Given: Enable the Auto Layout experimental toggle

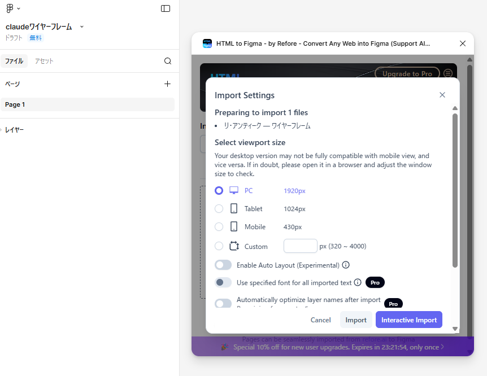Looking at the screenshot, I should coord(223,265).
